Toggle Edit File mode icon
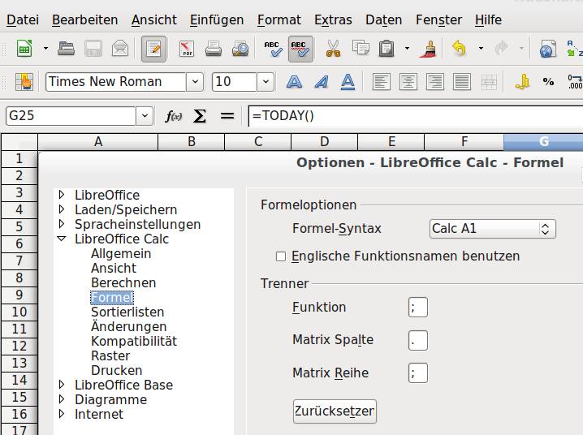Viewport: 583px width, 435px height. coord(153,49)
